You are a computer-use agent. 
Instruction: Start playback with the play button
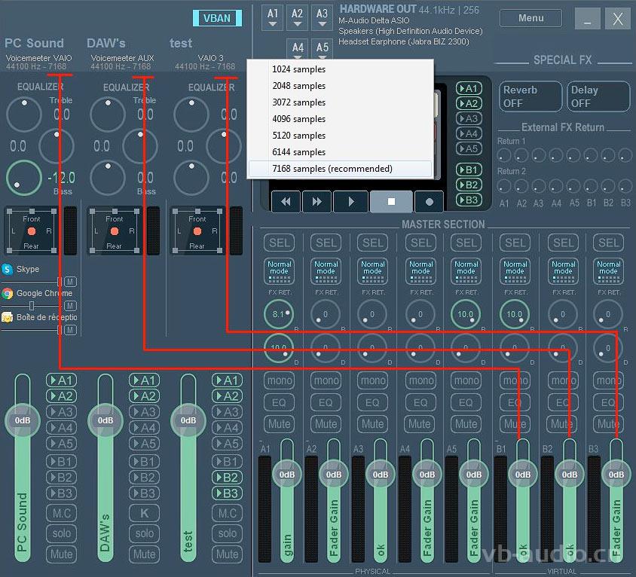click(x=350, y=202)
